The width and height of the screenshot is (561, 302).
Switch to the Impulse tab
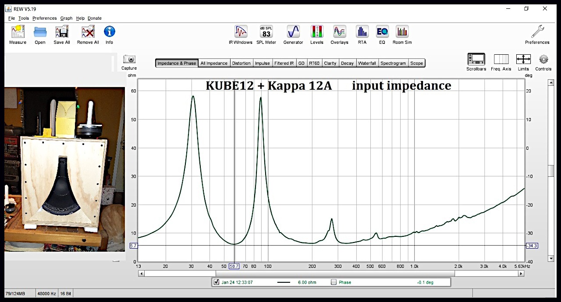click(263, 63)
